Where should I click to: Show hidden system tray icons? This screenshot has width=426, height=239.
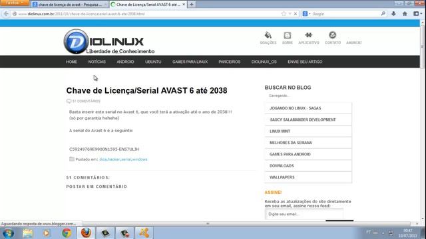383,233
